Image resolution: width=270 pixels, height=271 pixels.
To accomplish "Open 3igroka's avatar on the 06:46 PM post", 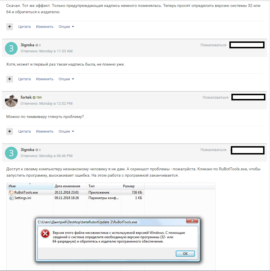I will click(x=11, y=153).
